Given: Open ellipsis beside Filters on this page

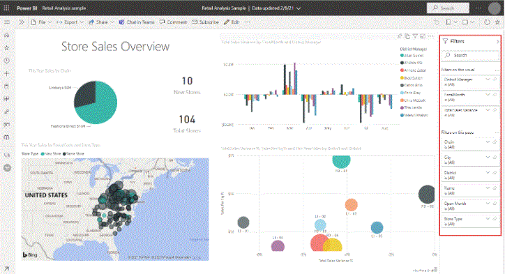Looking at the screenshot, I should coord(497,132).
